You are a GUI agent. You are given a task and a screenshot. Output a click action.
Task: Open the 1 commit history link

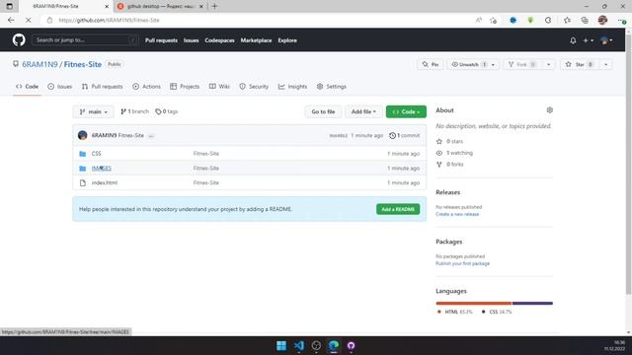pyautogui.click(x=404, y=136)
